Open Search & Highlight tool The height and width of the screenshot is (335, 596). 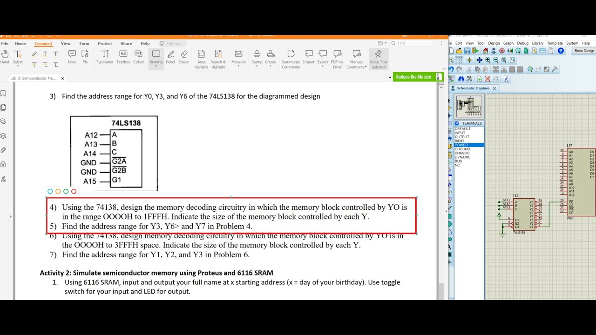(x=218, y=60)
